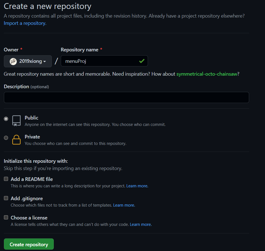This screenshot has height=251, width=265.
Task: Open the 2019xiong owner dropdown
Action: click(x=28, y=61)
